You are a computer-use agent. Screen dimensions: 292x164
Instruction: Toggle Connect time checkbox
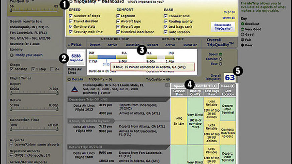point(166,16)
